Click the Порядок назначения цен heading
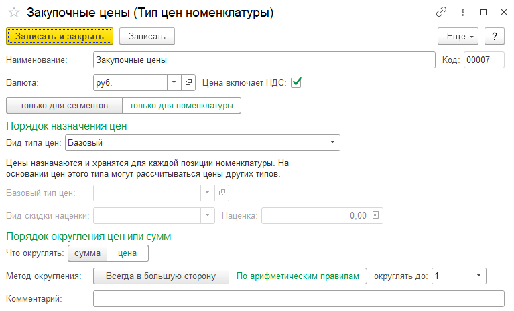Screen dimensions: 514x311 coord(66,126)
